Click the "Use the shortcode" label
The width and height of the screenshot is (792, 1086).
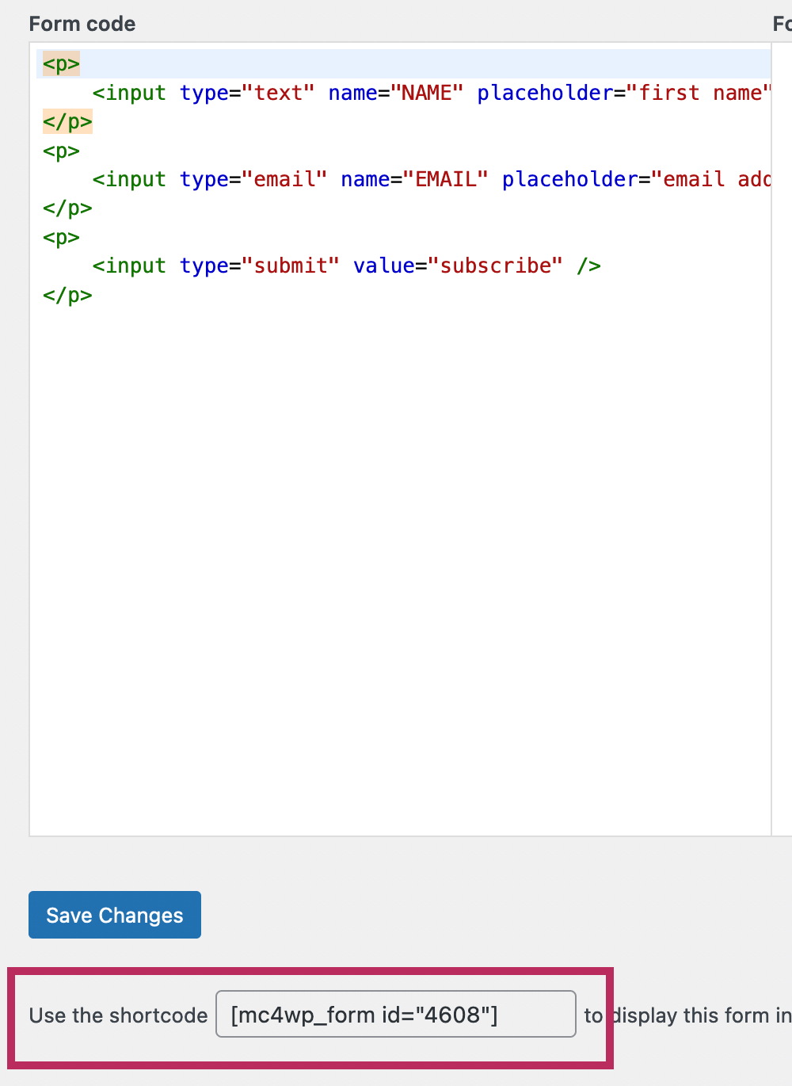(118, 1015)
